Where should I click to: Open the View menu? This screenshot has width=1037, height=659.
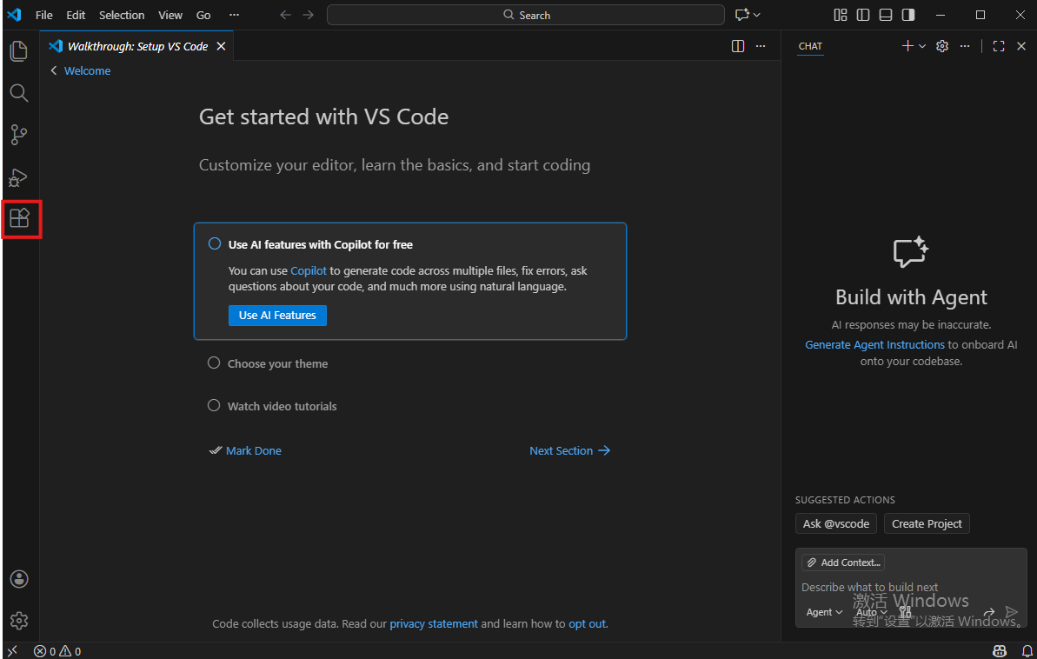click(x=170, y=15)
